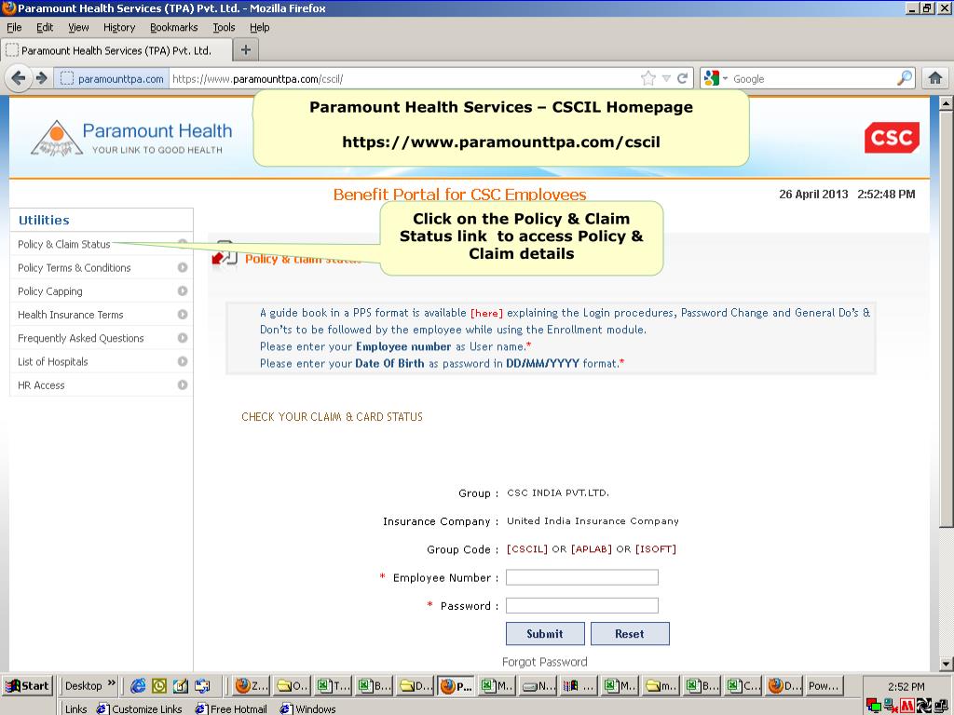Open the Bookmarks menu

[174, 27]
